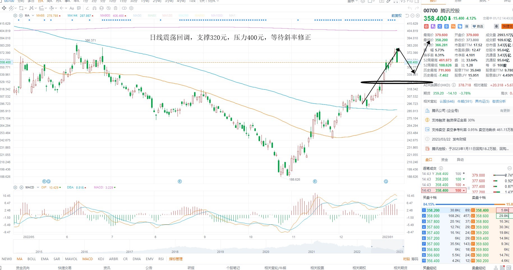This screenshot has width=513, height=270.
Task: Open the 5天:5分K timeframe dropdown
Action: point(209,1)
